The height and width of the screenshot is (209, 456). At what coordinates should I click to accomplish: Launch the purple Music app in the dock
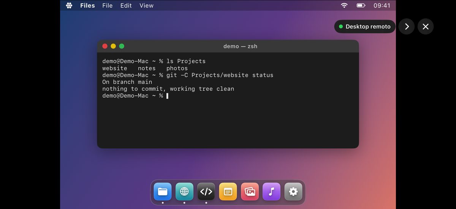pyautogui.click(x=271, y=192)
